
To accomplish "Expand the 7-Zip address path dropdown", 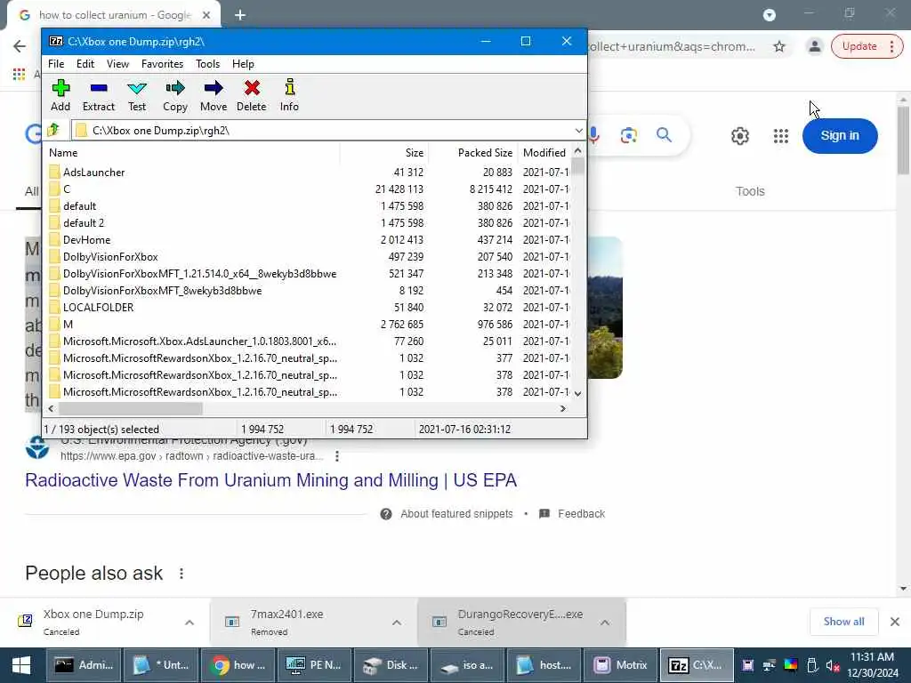I will tap(578, 130).
